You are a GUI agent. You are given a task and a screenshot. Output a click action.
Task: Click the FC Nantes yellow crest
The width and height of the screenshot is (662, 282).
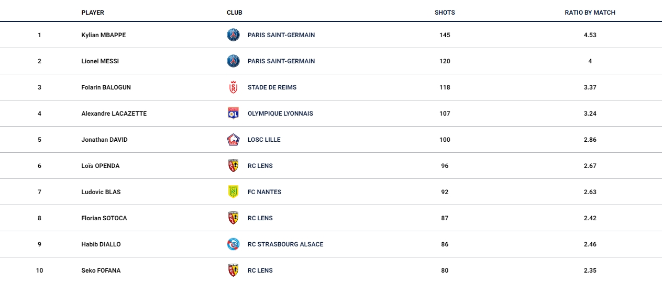point(233,192)
